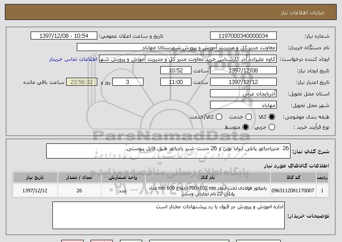Click the delivery province field آذربایجان غربی
Viewport: 342px width, 242px height.
point(243,94)
